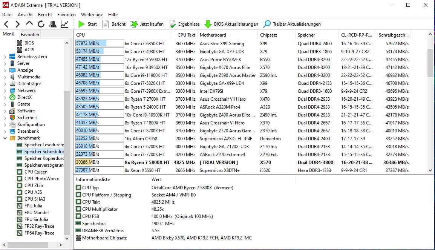Image resolution: width=435 pixels, height=250 pixels.
Task: Select the FP64 Ray-Trace benchmark
Action: pos(39,233)
